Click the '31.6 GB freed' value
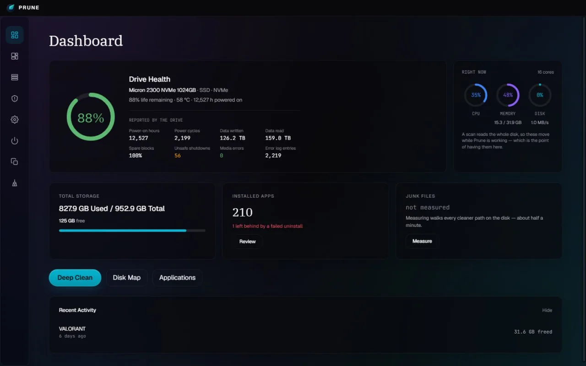The height and width of the screenshot is (366, 586). pos(533,332)
